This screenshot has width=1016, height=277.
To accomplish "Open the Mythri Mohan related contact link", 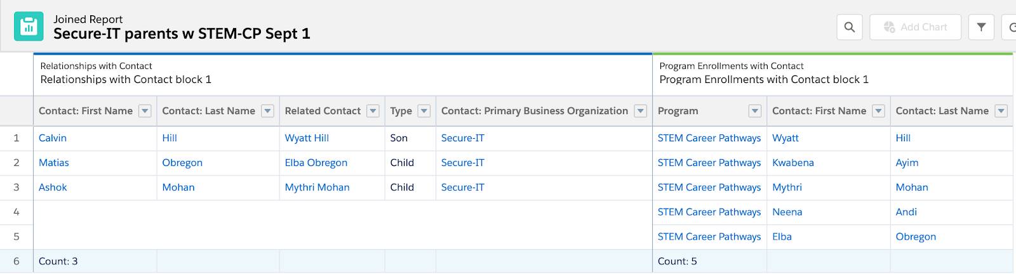I will tap(317, 188).
